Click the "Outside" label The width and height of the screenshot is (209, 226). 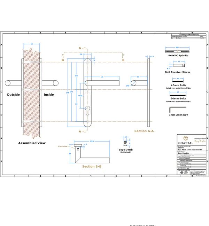(x=13, y=95)
